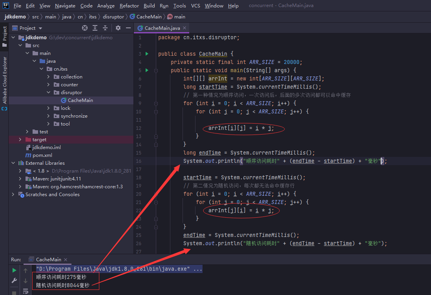Click the ARR_SIZE value 20000 on line 4
Viewport: 431px width, 295px height.
tap(291, 62)
